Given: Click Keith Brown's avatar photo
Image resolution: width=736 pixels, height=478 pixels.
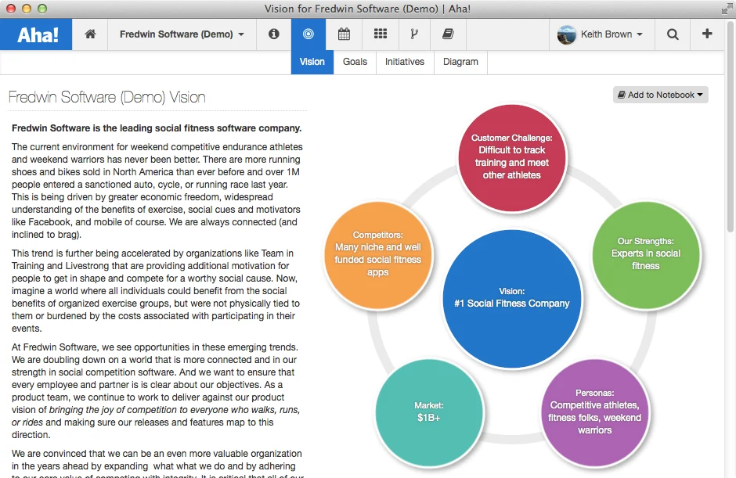Looking at the screenshot, I should pyautogui.click(x=567, y=34).
